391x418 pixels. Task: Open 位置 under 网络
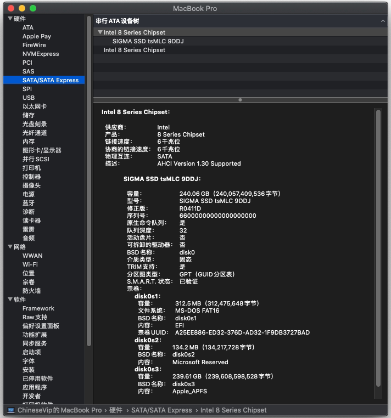coord(29,273)
